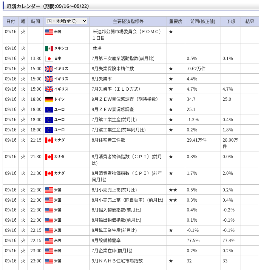Click the 29.41万件 previous value
Viewport: 261px width, 270px height.
click(x=196, y=140)
